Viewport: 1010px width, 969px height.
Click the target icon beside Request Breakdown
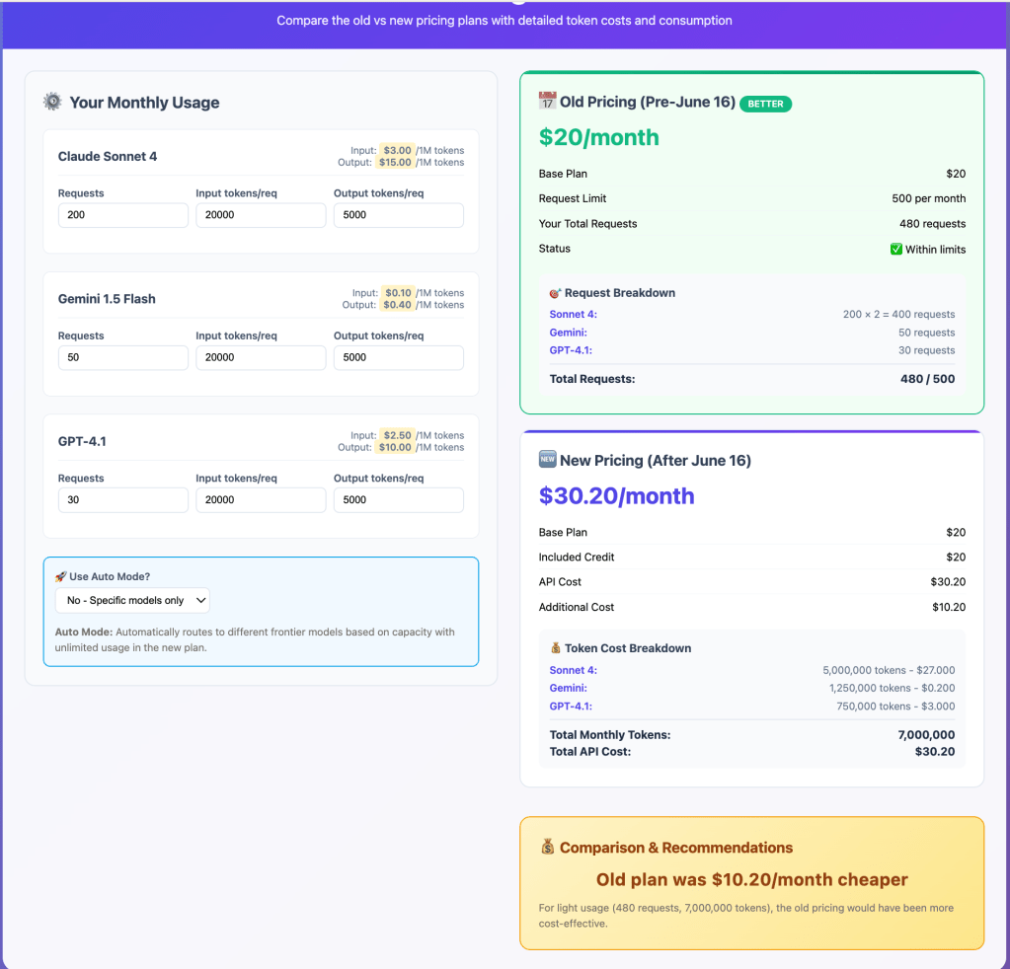[555, 293]
